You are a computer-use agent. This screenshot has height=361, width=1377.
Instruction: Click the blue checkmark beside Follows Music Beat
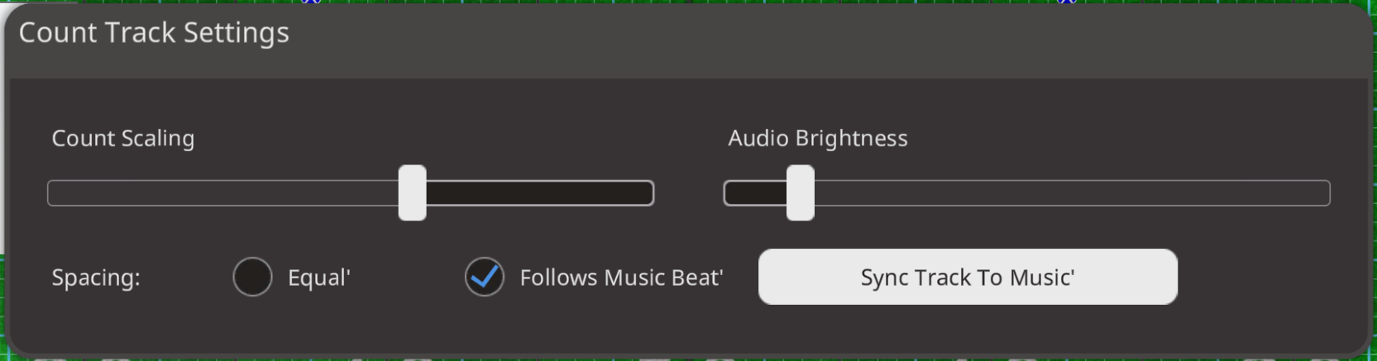point(485,276)
